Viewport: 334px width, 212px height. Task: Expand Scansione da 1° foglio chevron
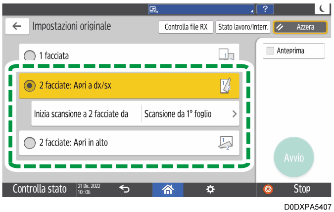[234, 114]
